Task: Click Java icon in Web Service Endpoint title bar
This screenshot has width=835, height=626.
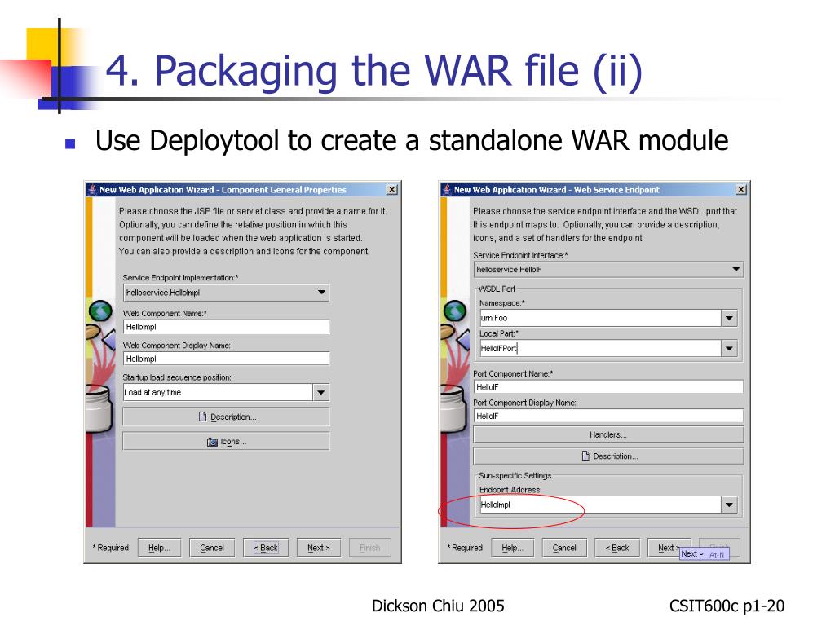Action: coord(447,189)
